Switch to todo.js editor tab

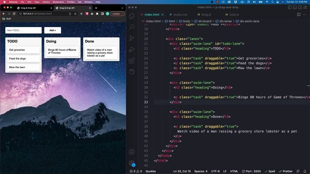coord(232,14)
